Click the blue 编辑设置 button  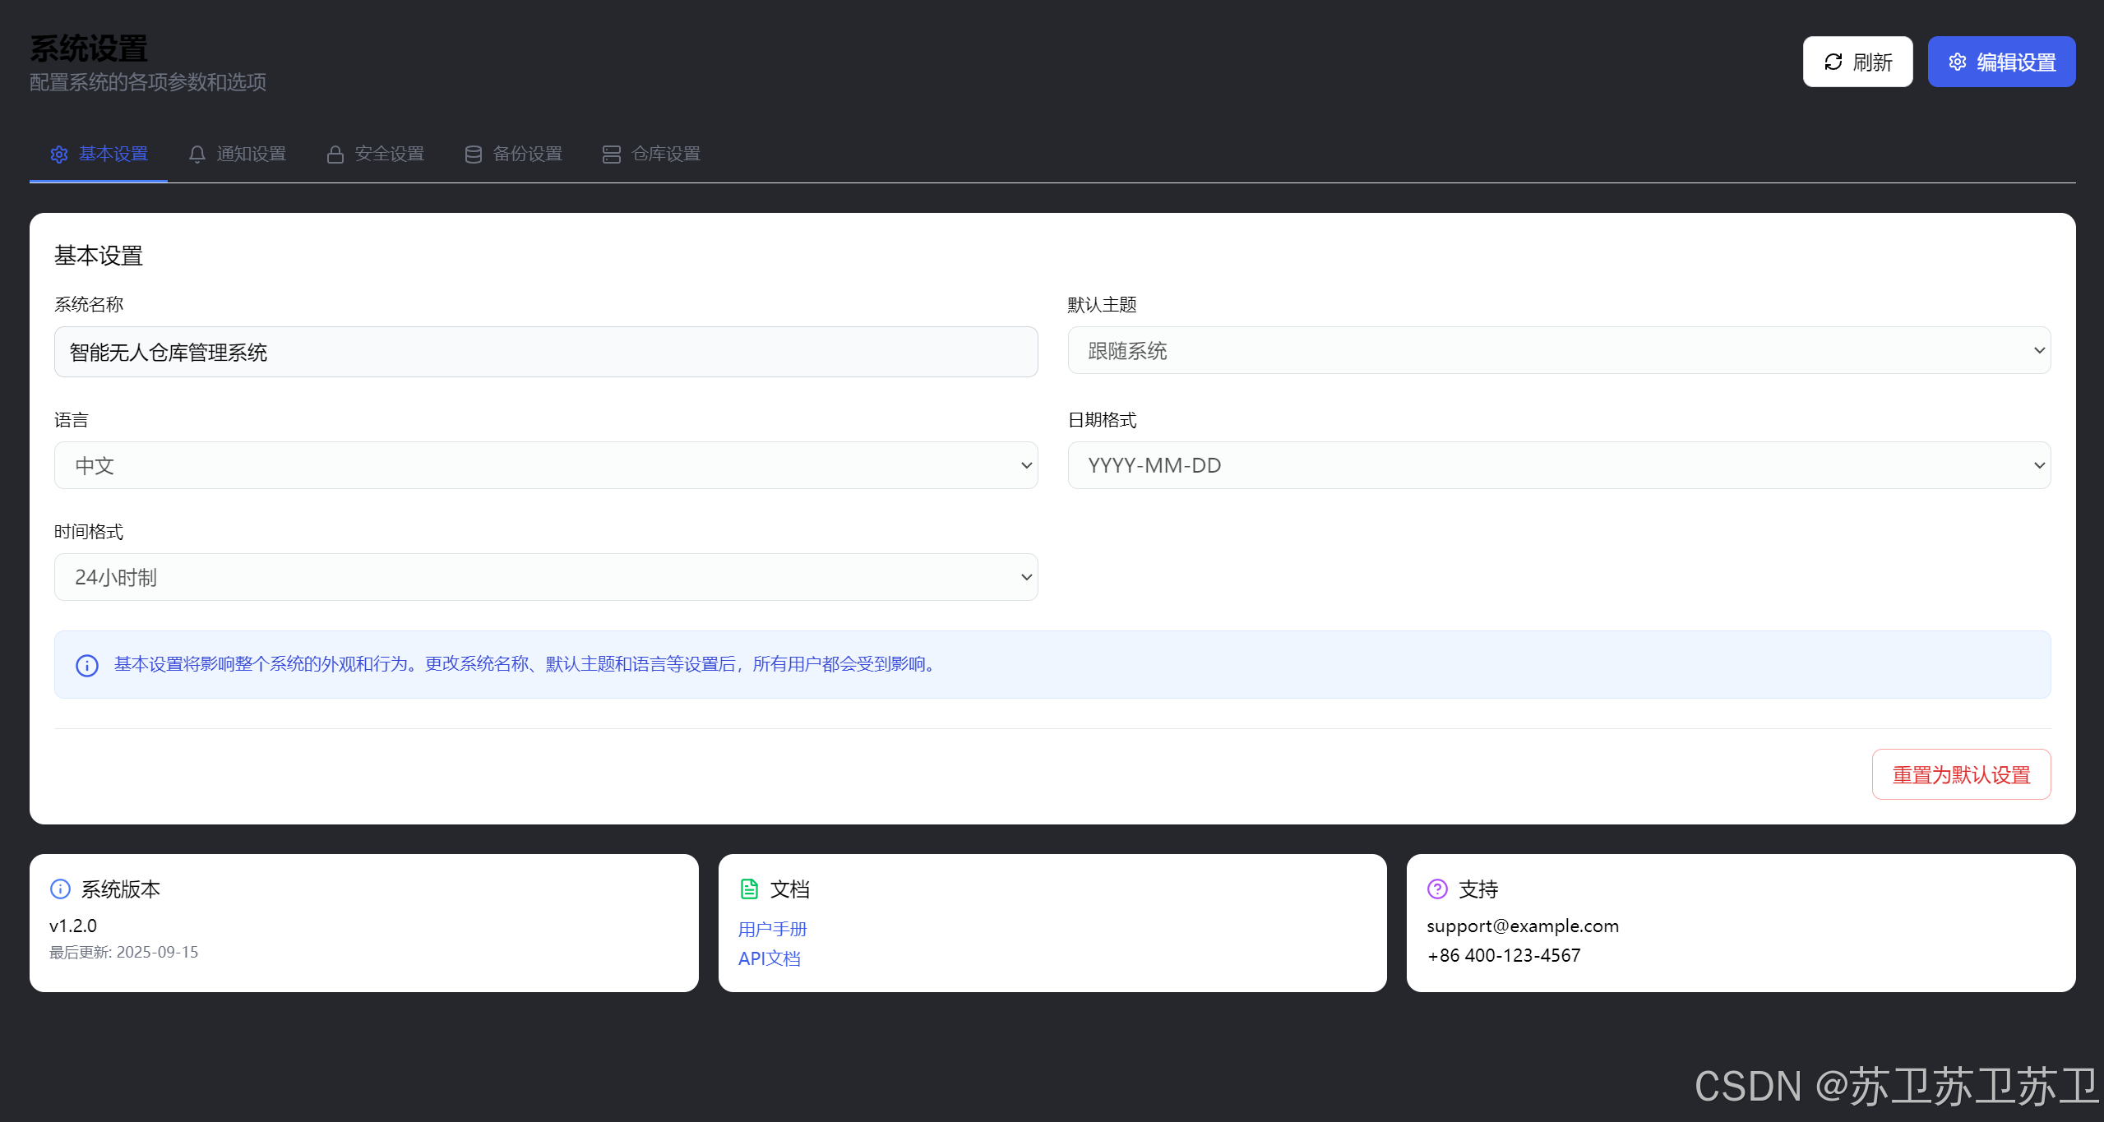pos(2000,62)
